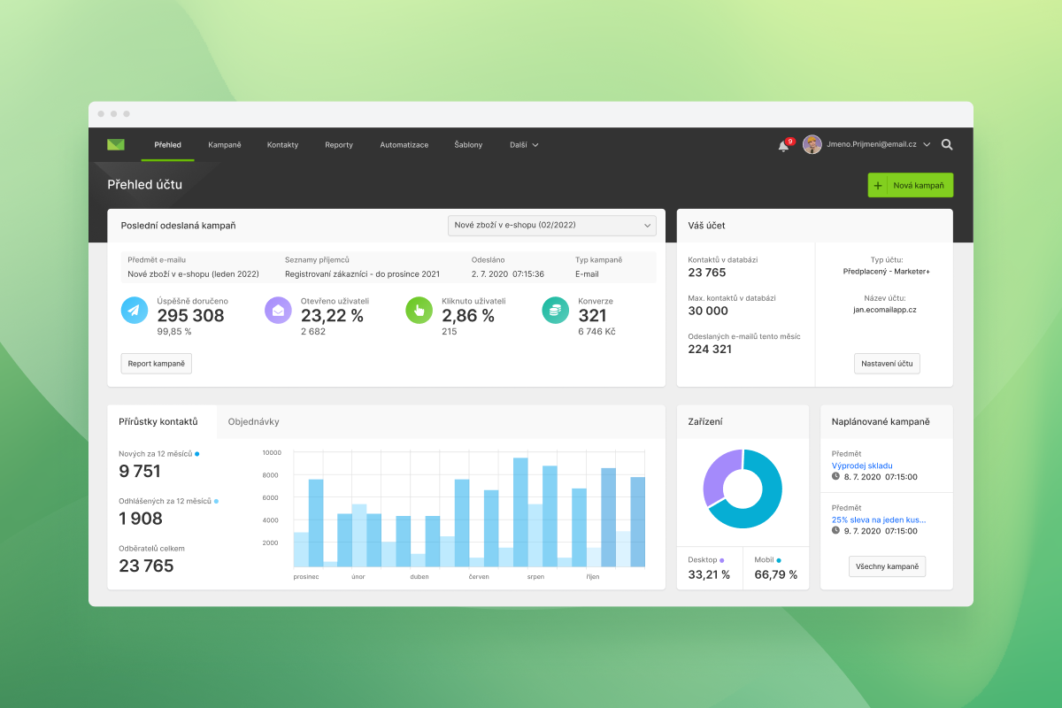Click the plus icon on Nová kampaň
Image resolution: width=1062 pixels, height=708 pixels.
(878, 186)
